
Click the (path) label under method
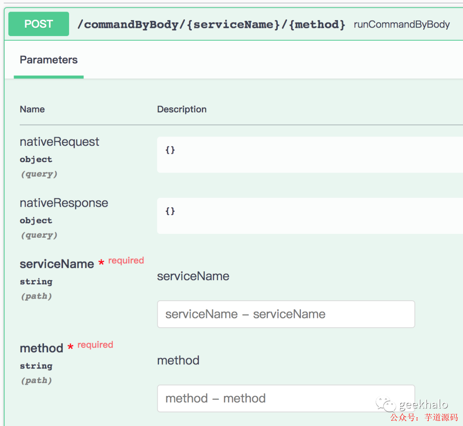(36, 381)
